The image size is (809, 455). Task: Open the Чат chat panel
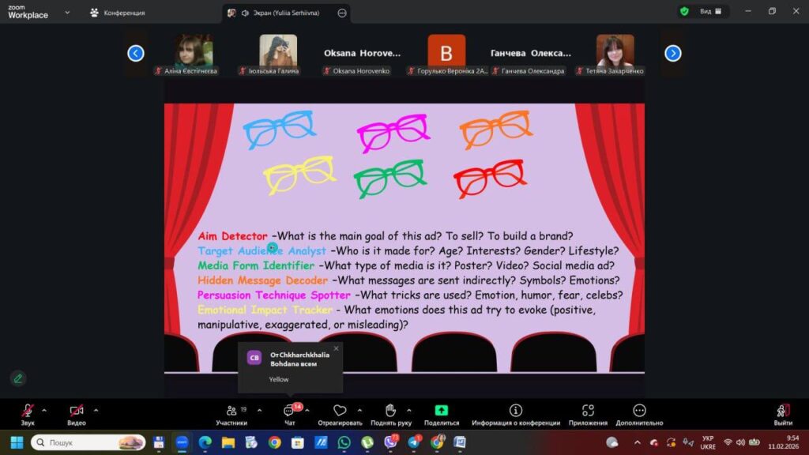pos(289,412)
